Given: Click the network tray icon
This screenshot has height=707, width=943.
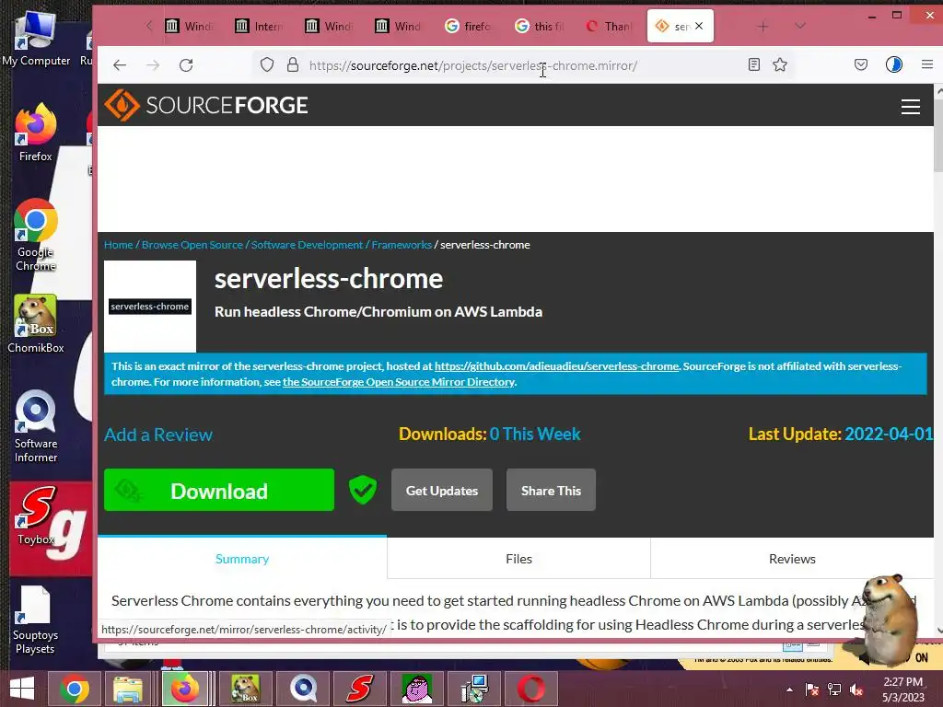Looking at the screenshot, I should coord(834,690).
